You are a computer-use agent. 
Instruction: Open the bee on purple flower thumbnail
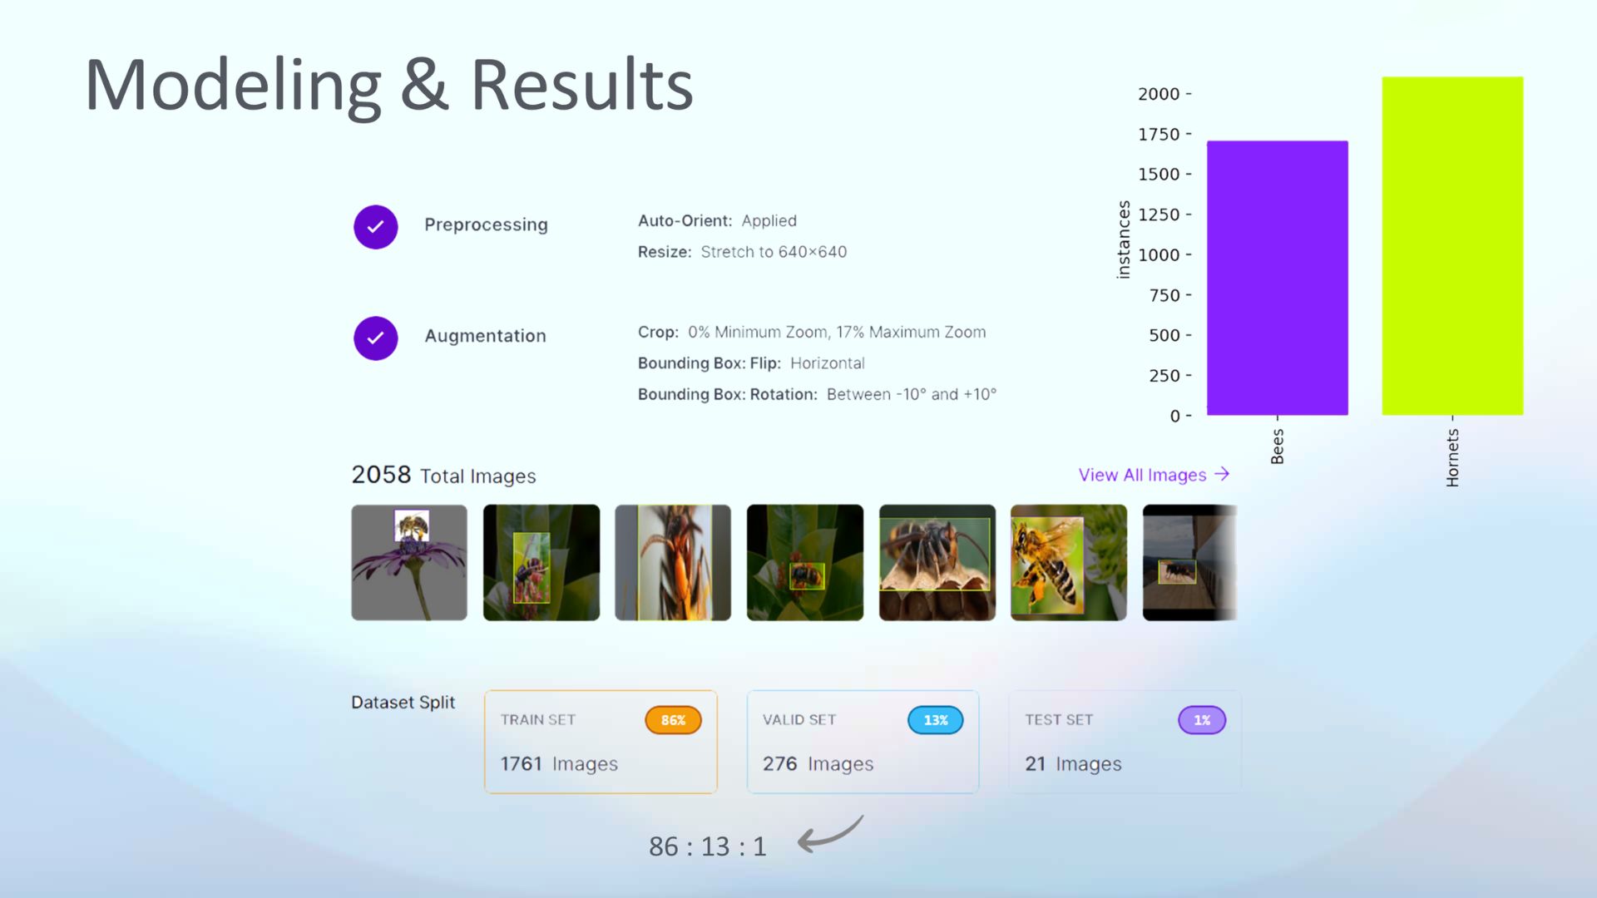pos(409,562)
